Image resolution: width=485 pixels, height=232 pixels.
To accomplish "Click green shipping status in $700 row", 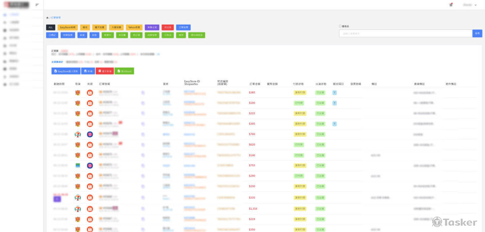I will point(320,134).
